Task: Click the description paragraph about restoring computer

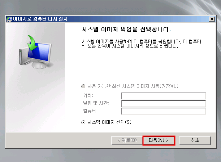Action: (141, 44)
